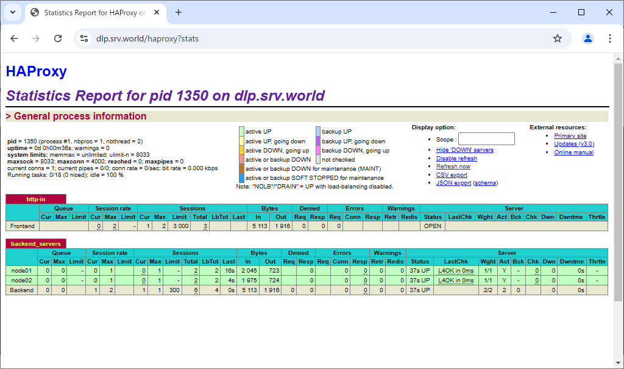Click the not checked color swatch
The height and width of the screenshot is (369, 624).
coord(318,159)
